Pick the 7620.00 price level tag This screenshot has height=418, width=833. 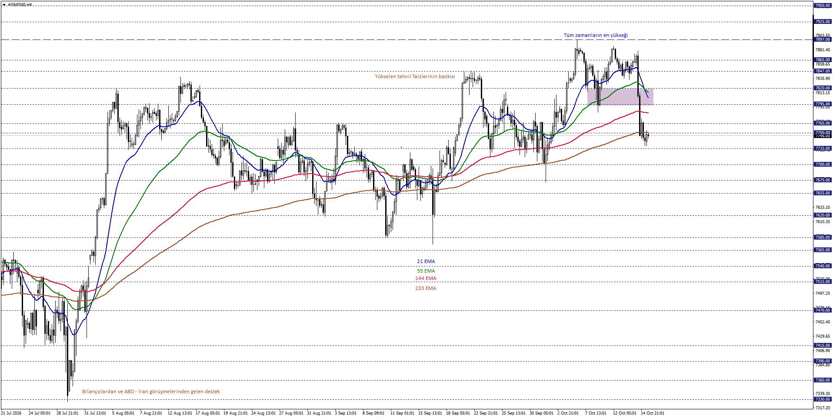(823, 215)
